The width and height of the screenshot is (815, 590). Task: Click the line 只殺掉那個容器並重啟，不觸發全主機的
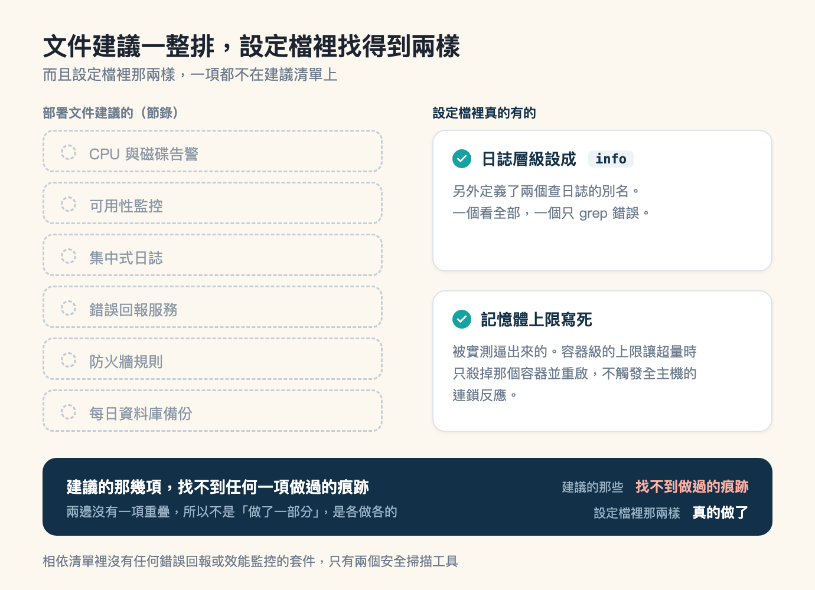(575, 373)
